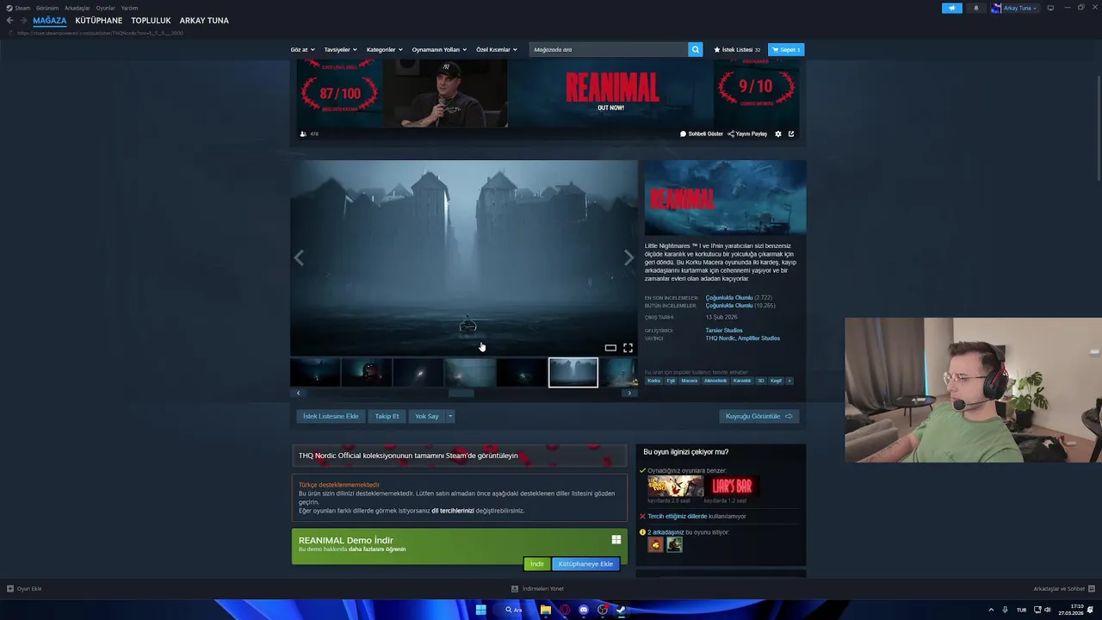The height and width of the screenshot is (620, 1102).
Task: Click the Mağazada ara search field
Action: point(609,50)
